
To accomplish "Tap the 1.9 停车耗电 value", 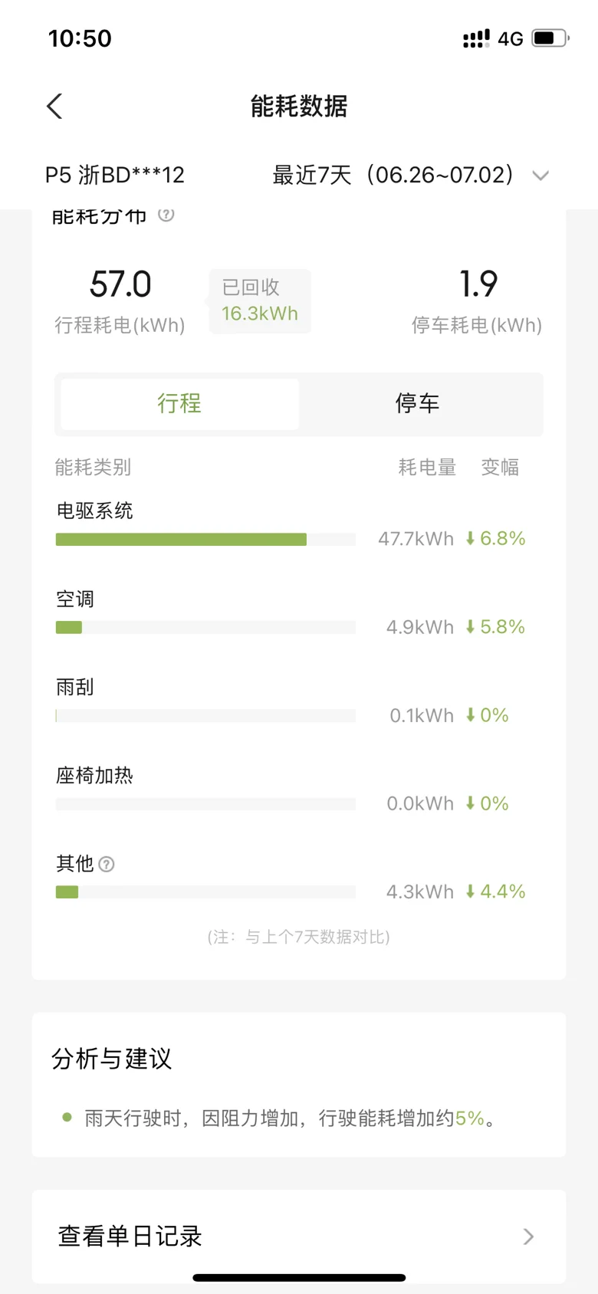I will coord(478,284).
